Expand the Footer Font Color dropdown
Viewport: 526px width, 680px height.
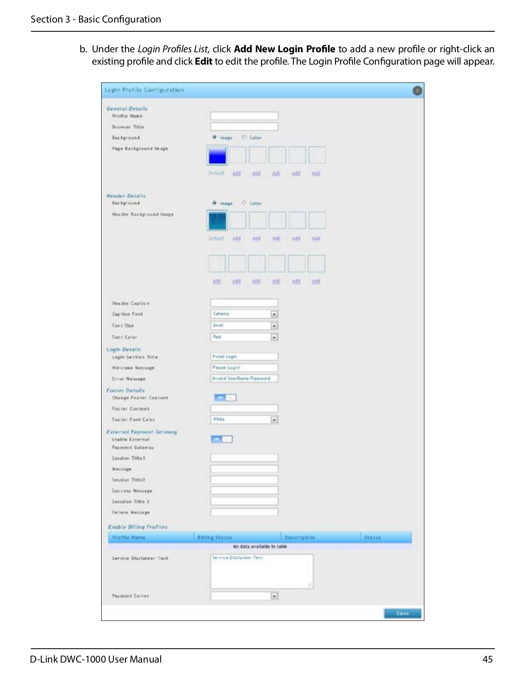(x=274, y=419)
